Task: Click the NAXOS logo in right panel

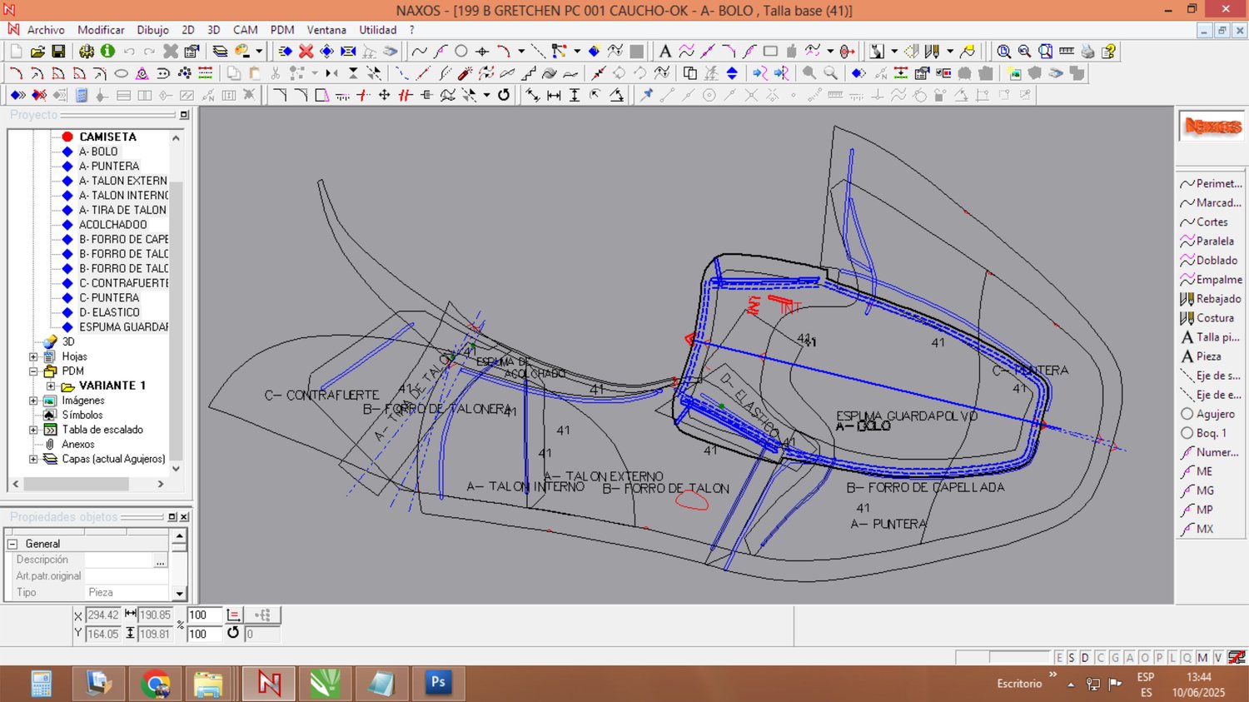Action: tap(1213, 127)
